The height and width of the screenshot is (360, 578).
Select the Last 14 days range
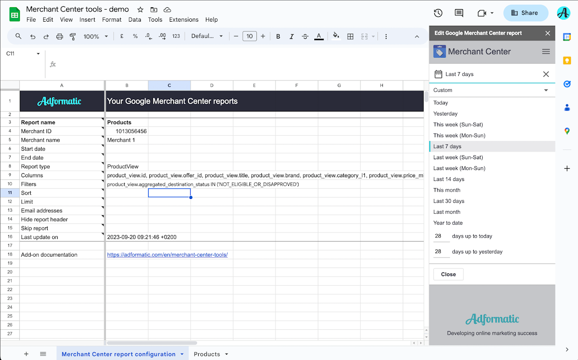pos(492,179)
